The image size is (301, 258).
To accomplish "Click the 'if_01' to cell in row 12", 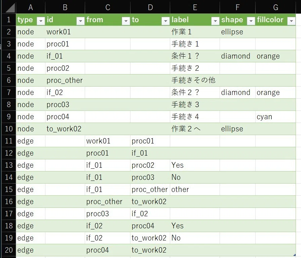I will click(150, 153).
